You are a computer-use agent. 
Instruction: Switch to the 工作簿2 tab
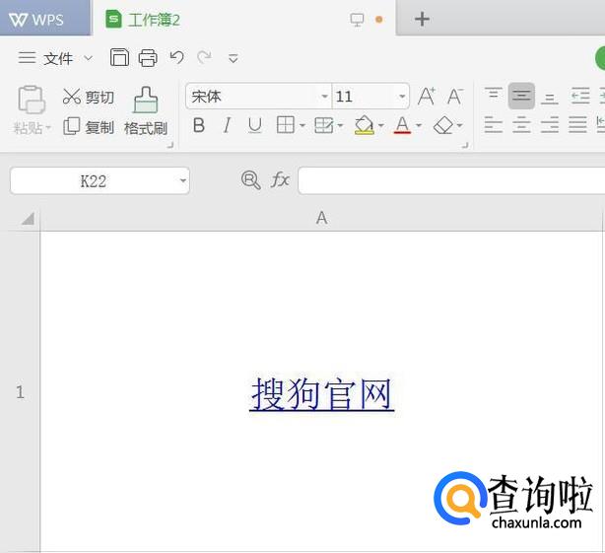[144, 20]
